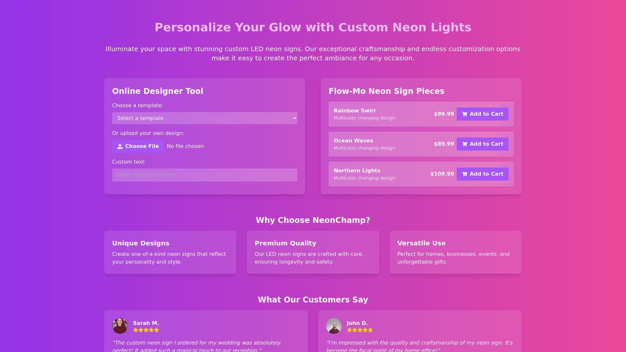Viewport: 626px width, 352px height.
Task: Click Sarah M.'s five-star rating
Action: pos(146,330)
